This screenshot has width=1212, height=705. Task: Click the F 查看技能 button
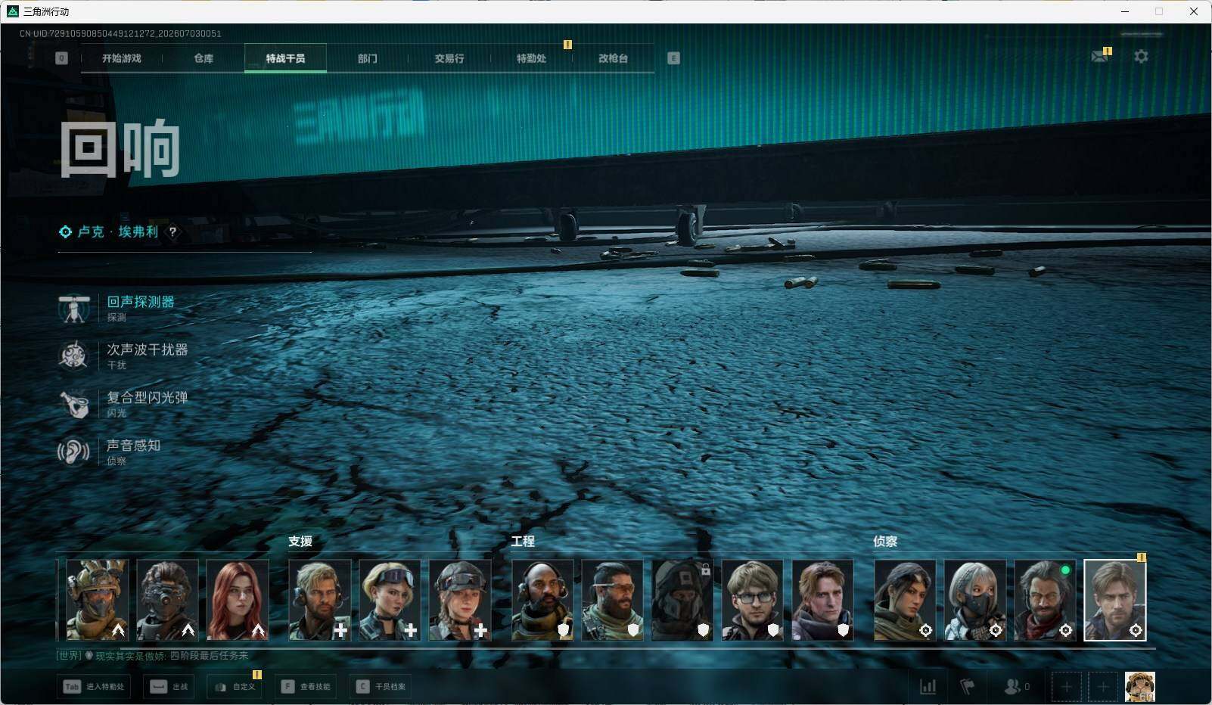tap(306, 687)
